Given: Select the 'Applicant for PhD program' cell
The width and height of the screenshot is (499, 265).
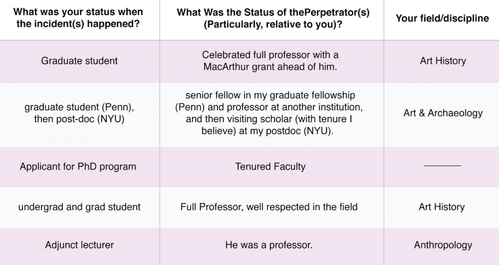Looking at the screenshot, I should 78,167.
